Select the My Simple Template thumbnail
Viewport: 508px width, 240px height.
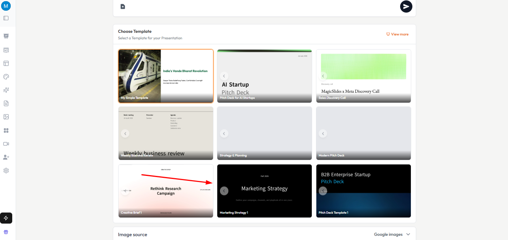coord(166,76)
